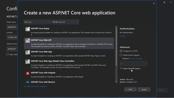Click the template list scroll down arrow

click(116, 82)
